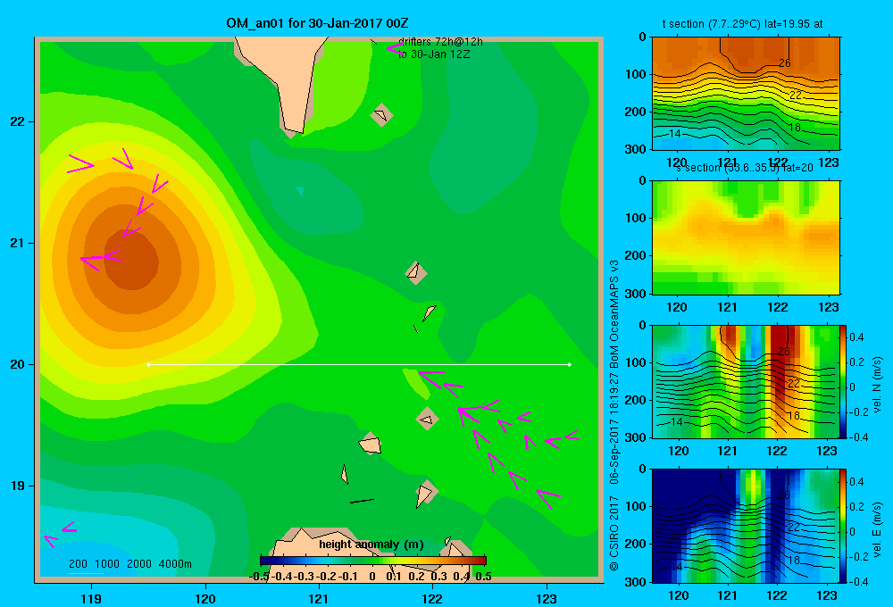This screenshot has width=893, height=607.
Task: Open the eastward velocity section panel
Action: [x=746, y=526]
